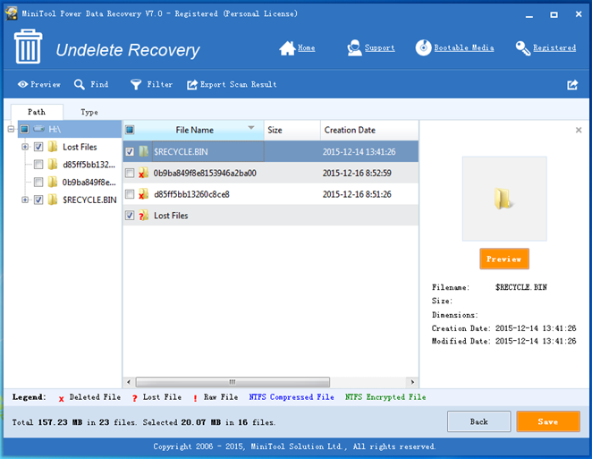Sort by the Size column header
The height and width of the screenshot is (459, 592).
tap(292, 130)
